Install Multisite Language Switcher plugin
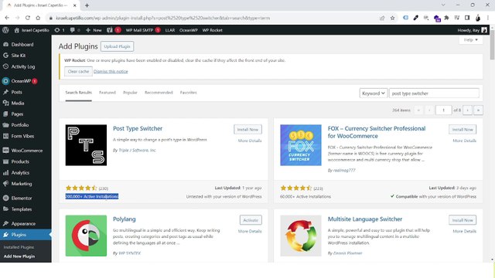 tap(463, 220)
